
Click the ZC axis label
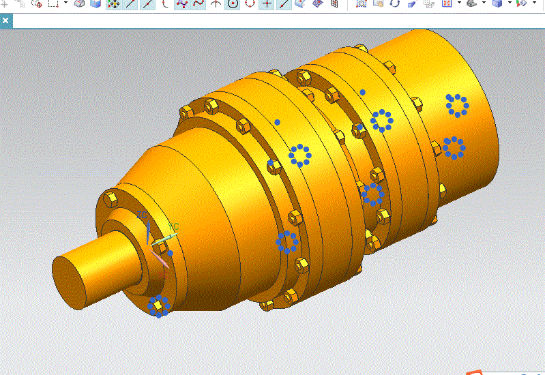pos(141,215)
